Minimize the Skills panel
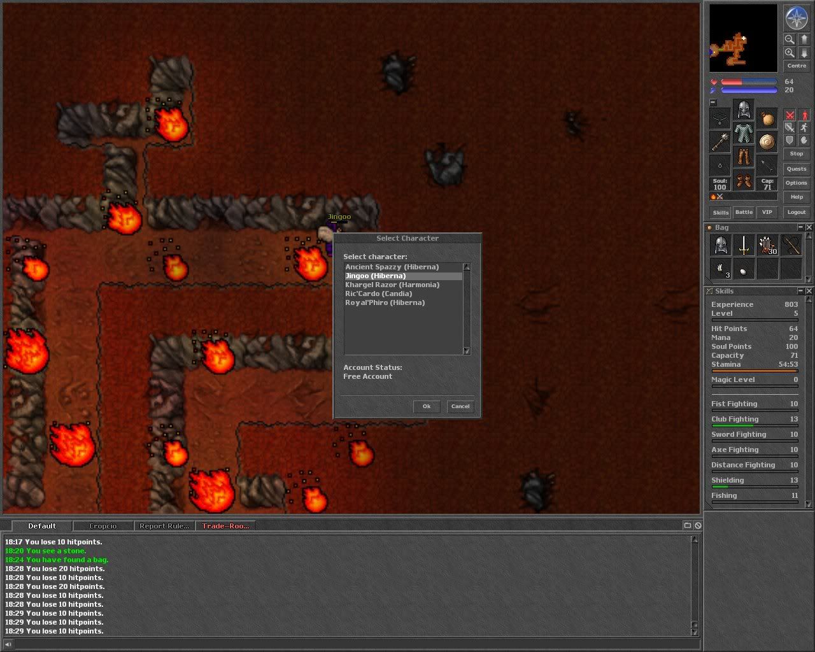Image resolution: width=815 pixels, height=652 pixels. pyautogui.click(x=800, y=291)
